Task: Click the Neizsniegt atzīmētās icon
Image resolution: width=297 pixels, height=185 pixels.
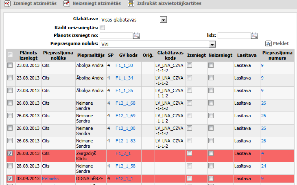Action: coord(67,4)
